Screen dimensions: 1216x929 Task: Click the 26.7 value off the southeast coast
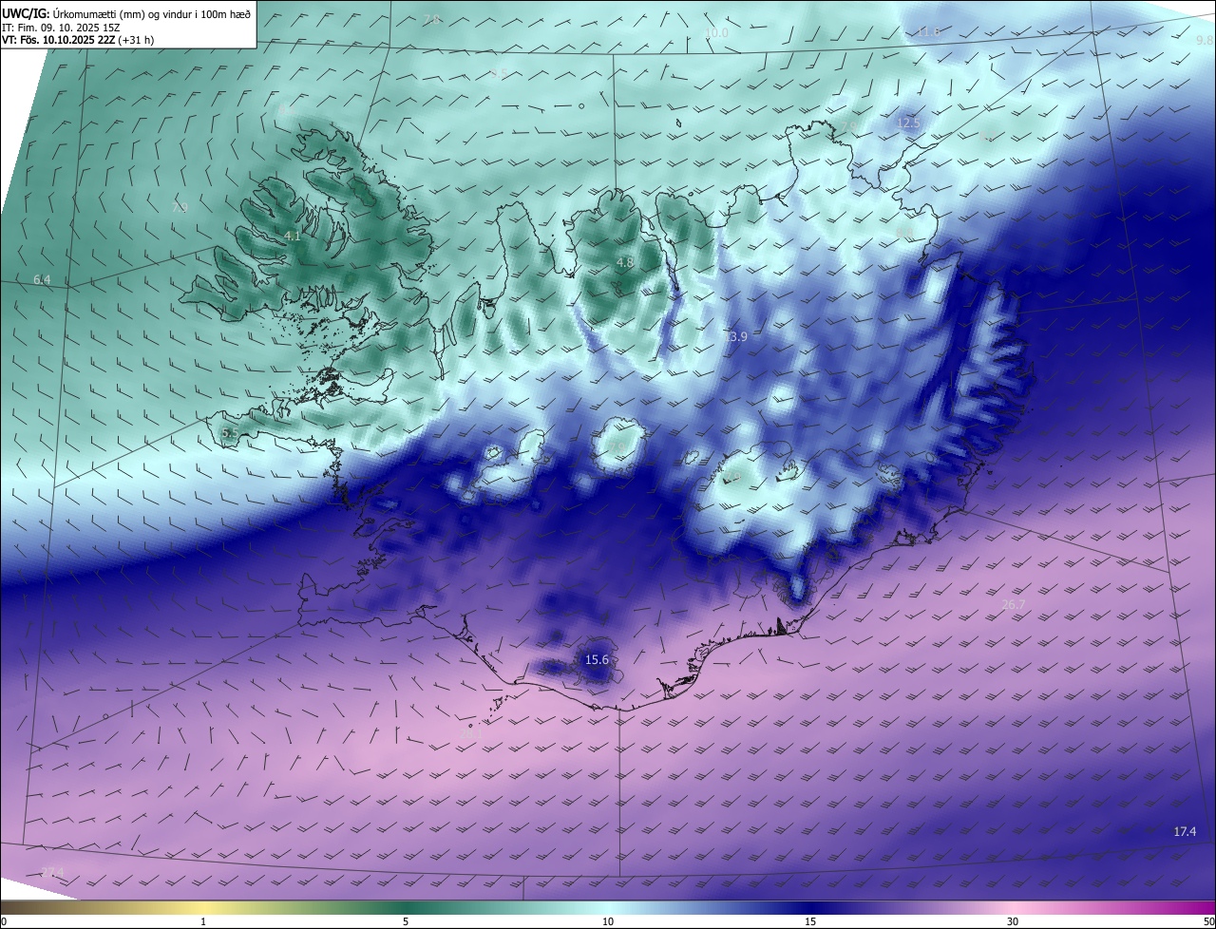tap(1014, 604)
